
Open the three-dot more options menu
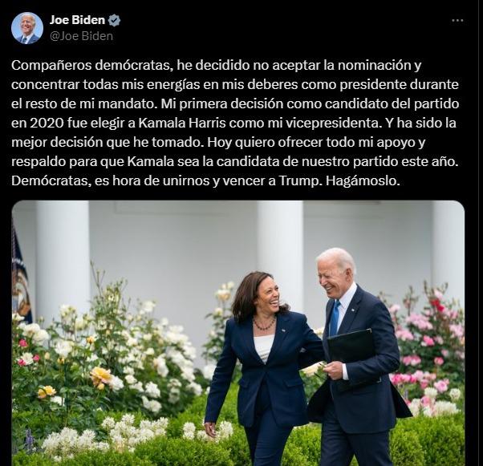pos(457,21)
